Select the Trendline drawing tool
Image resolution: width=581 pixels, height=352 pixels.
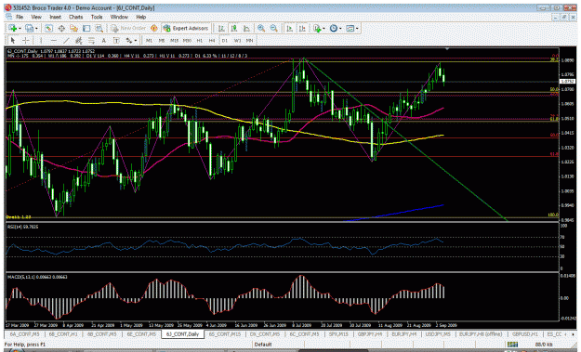pos(66,40)
